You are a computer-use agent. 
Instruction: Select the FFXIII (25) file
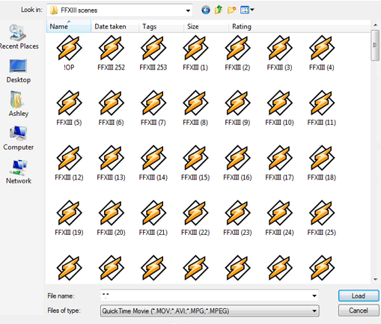pos(322,218)
